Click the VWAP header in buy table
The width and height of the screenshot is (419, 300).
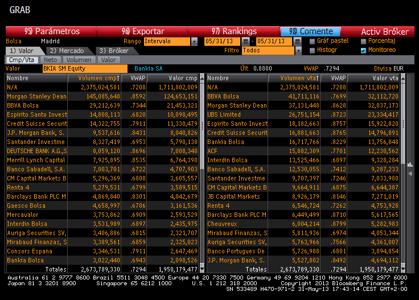pyautogui.click(x=134, y=78)
